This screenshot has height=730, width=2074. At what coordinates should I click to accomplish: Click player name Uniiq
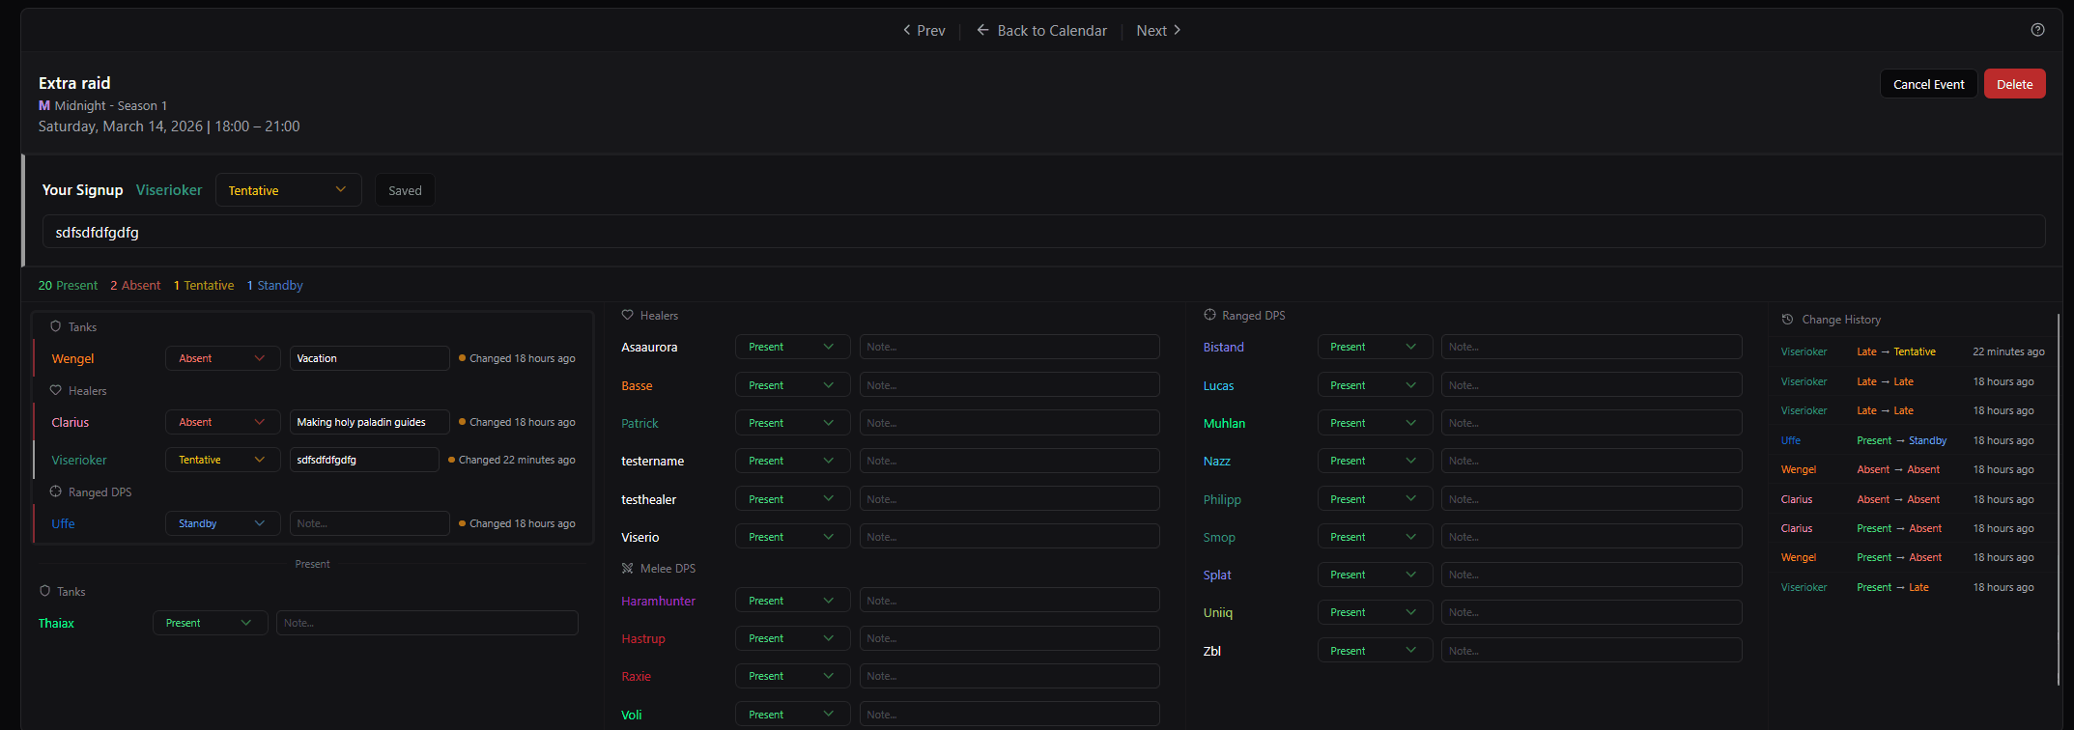click(x=1218, y=612)
